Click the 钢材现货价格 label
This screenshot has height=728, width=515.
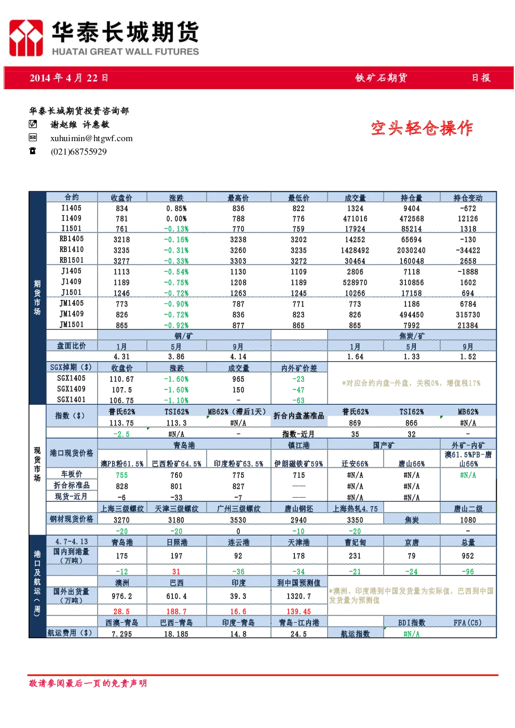pos(72,519)
